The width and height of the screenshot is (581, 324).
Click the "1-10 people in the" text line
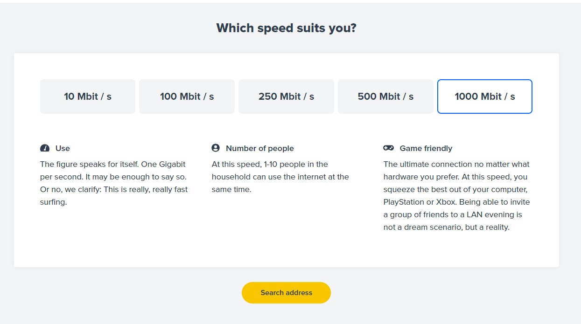270,164
